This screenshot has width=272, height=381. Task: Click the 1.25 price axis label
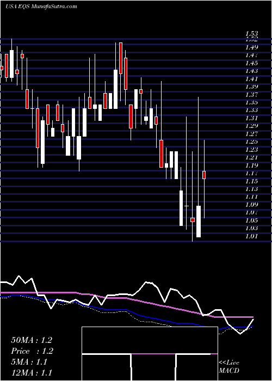point(251,142)
